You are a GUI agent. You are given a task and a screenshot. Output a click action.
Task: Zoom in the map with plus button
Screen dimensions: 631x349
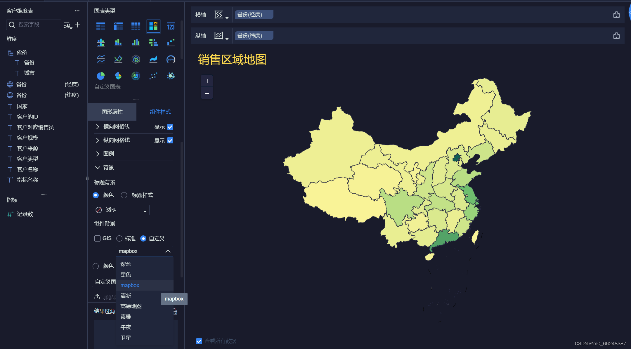pos(207,81)
